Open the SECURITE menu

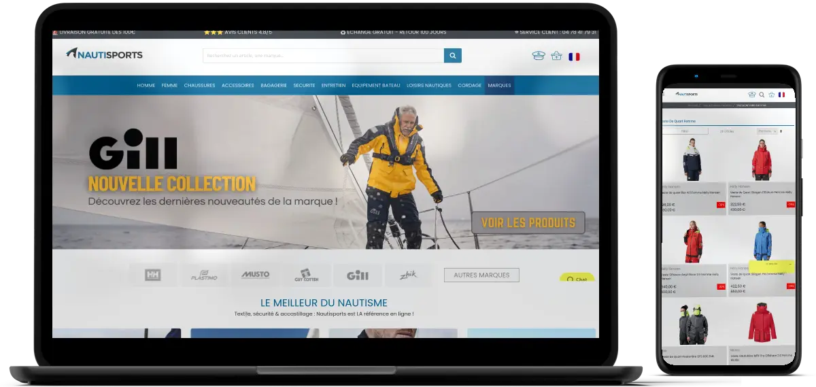coord(304,86)
